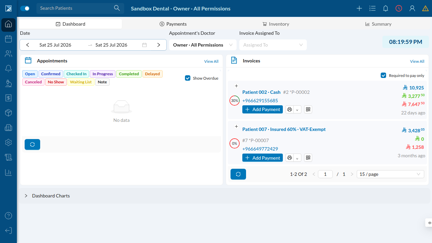Open Appointment's Doctor dropdown
Screen dimensions: 432x243
tap(202, 45)
